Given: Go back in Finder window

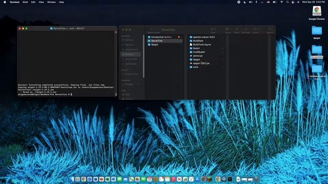Looking at the screenshot, I should [x=151, y=30].
